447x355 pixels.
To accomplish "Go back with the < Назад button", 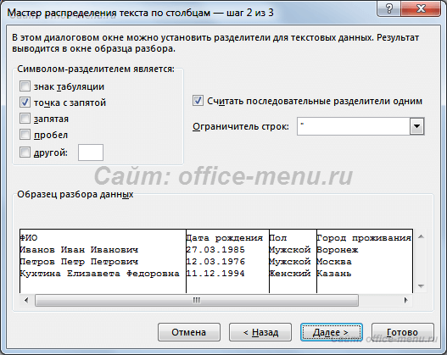I will (260, 332).
